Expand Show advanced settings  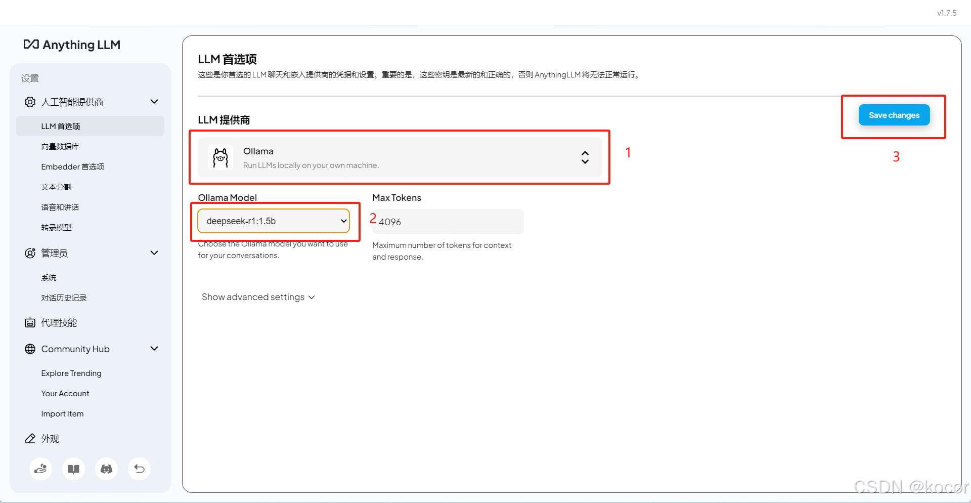pyautogui.click(x=258, y=297)
